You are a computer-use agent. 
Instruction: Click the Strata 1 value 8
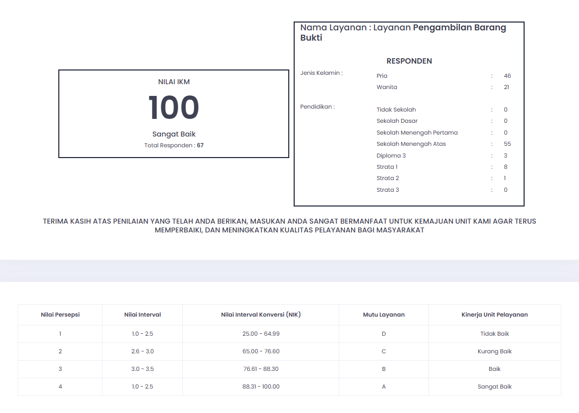tap(505, 167)
